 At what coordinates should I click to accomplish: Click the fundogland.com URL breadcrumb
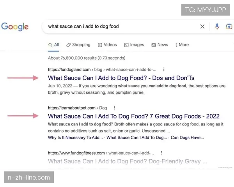point(102,70)
